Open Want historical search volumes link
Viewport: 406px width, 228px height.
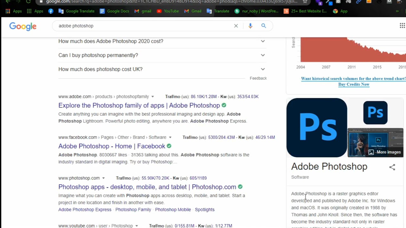353,79
